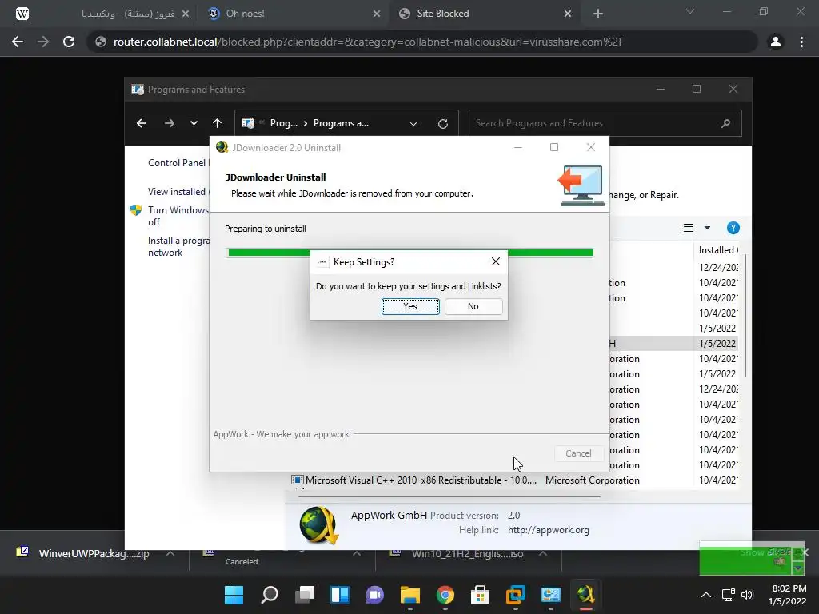Click the JDownloader globe icon in details pane
This screenshot has height=614, width=819.
click(318, 524)
